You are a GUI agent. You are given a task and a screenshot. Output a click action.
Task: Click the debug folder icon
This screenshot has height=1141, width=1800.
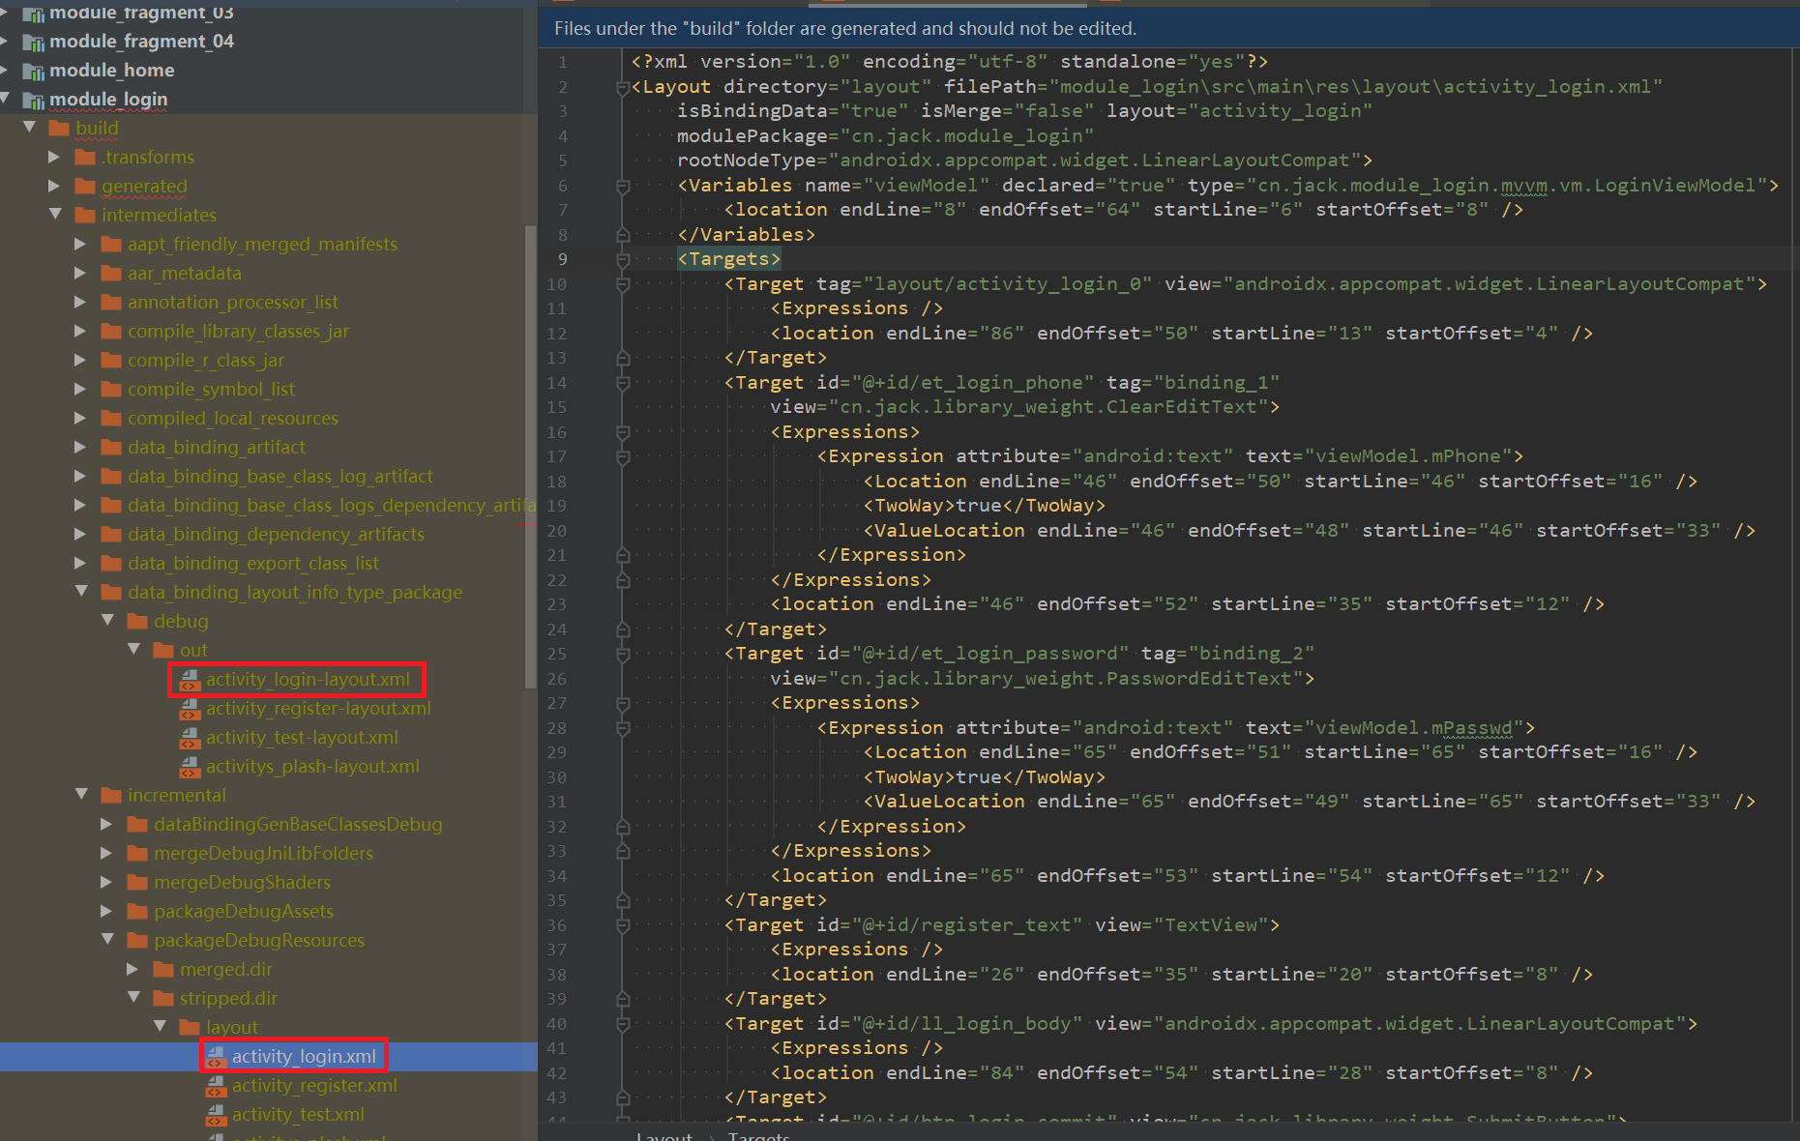coord(137,621)
